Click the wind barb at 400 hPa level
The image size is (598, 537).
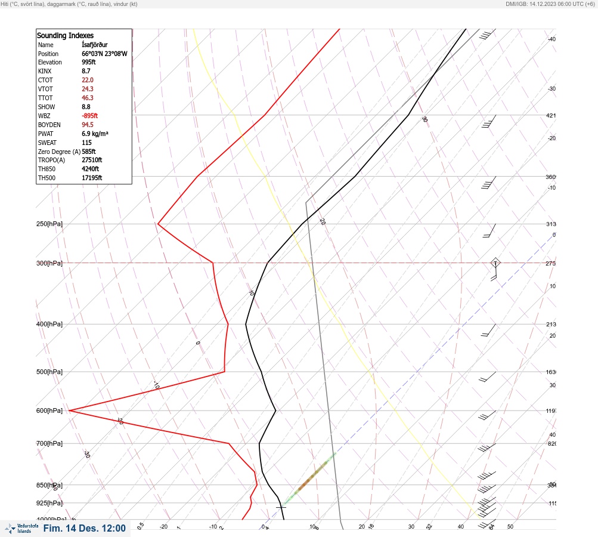coord(488,331)
